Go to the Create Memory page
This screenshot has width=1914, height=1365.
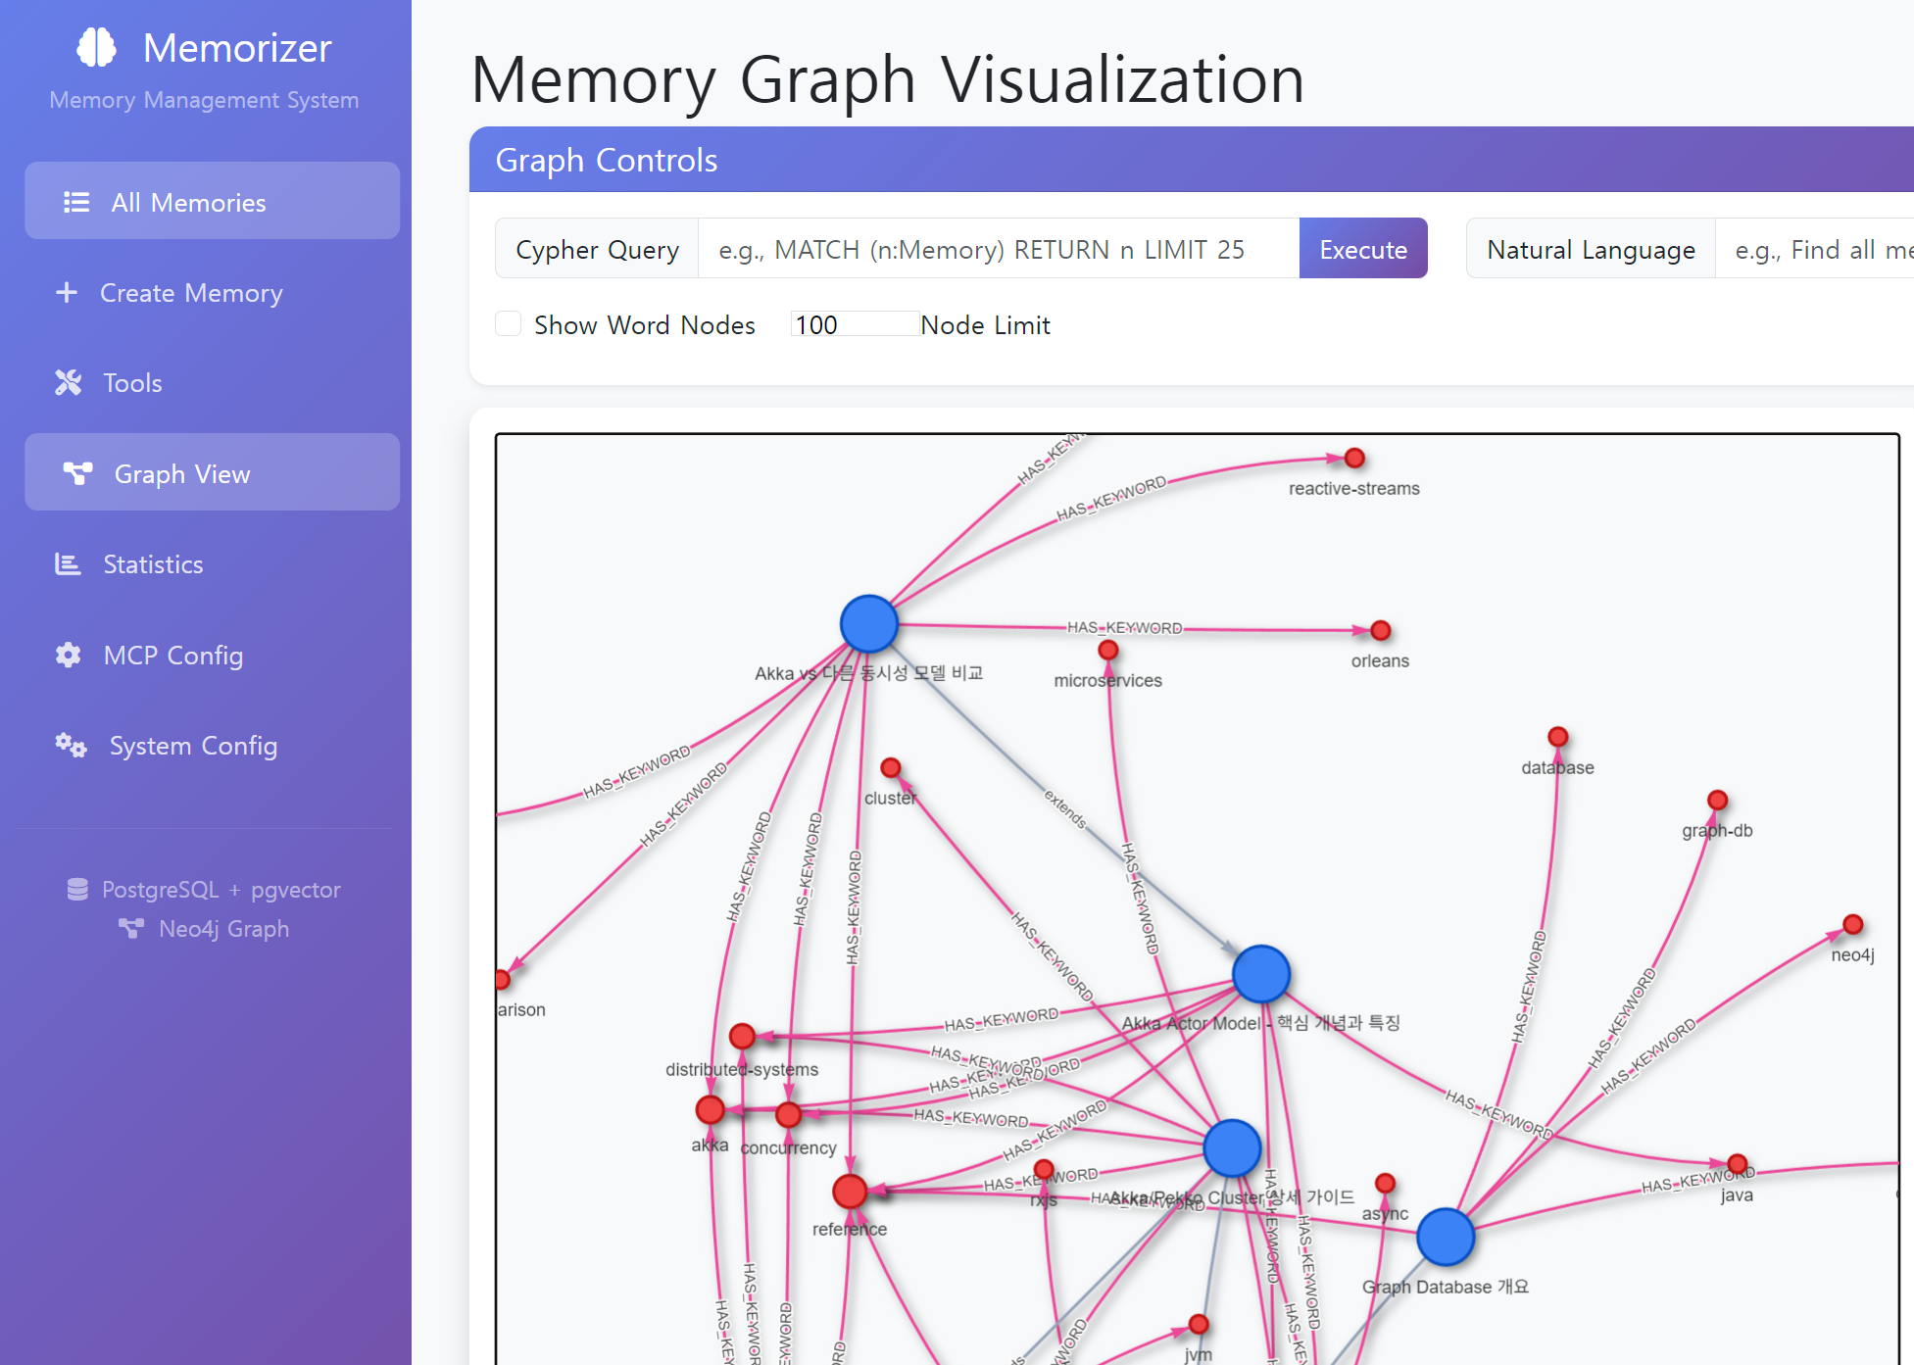[x=191, y=293]
